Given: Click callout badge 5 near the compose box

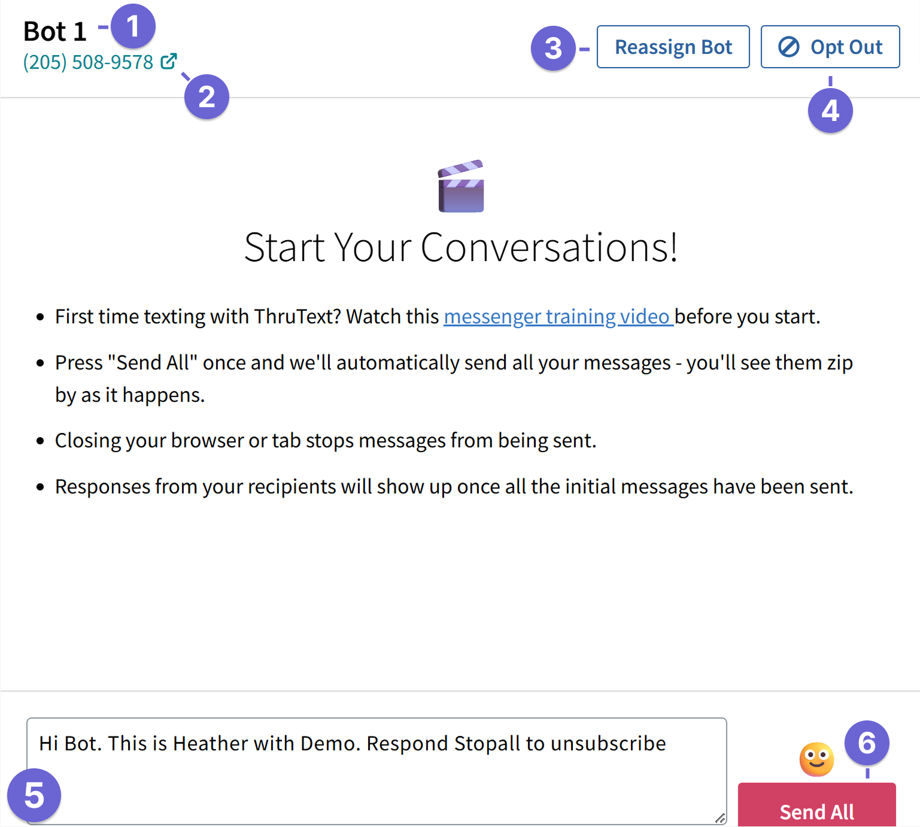Looking at the screenshot, I should tap(35, 796).
